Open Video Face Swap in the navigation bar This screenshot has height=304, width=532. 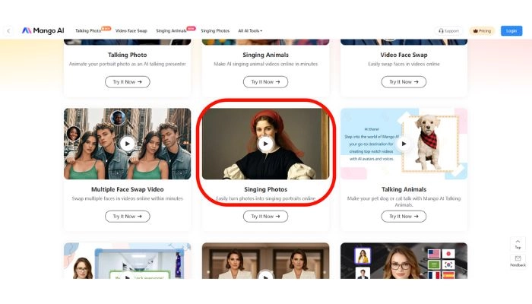pos(131,30)
